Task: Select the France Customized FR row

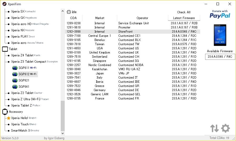Action: click(x=132, y=98)
